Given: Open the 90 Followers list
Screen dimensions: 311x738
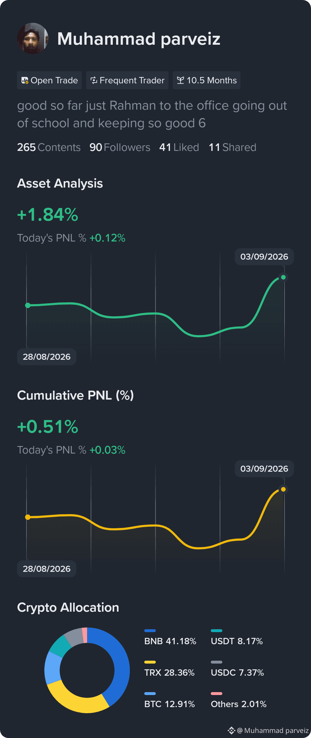Looking at the screenshot, I should click(120, 147).
